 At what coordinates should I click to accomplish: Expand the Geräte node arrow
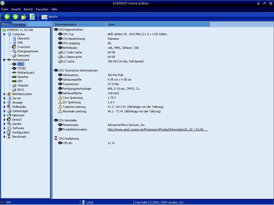click(x=5, y=124)
